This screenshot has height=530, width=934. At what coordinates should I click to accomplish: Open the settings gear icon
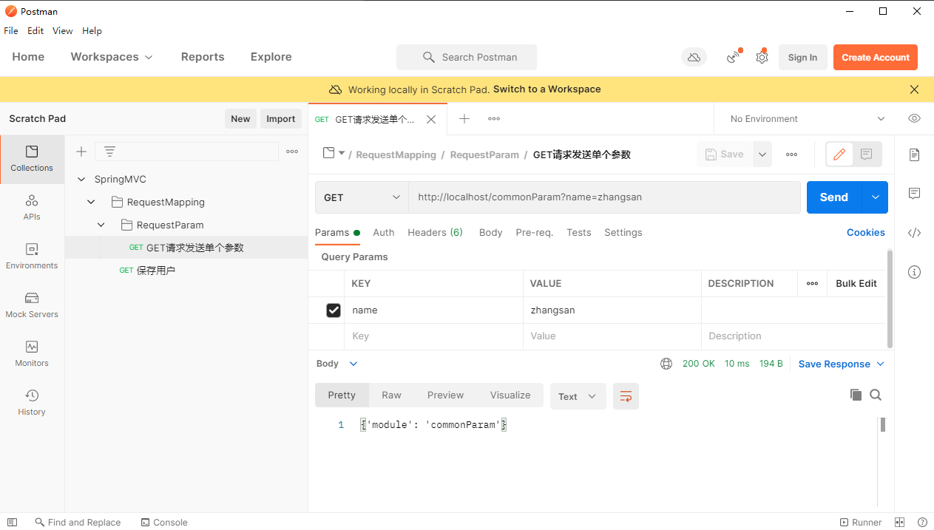[x=762, y=57]
